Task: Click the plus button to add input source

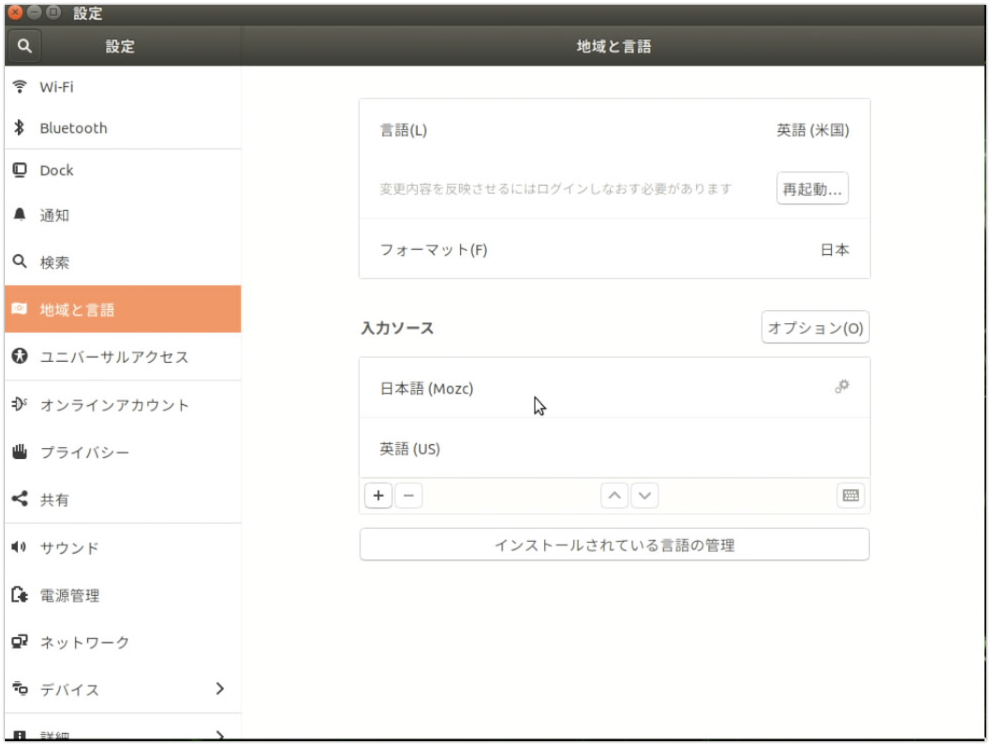Action: coord(378,495)
